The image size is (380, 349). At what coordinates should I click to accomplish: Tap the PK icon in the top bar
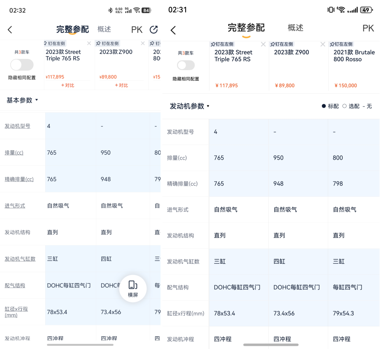click(x=137, y=29)
